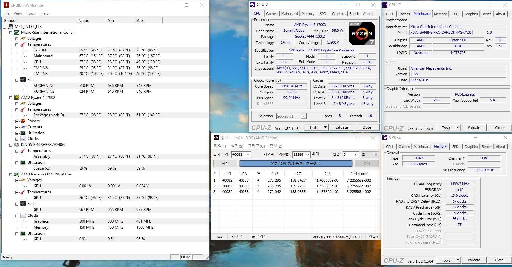Image resolution: width=512 pixels, height=267 pixels.
Task: Click the AMD Ryzen 7 1700X chip icon
Action: click(x=17, y=97)
